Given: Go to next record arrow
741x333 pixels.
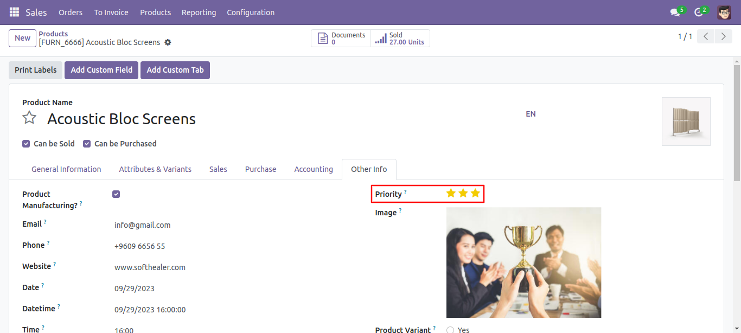Looking at the screenshot, I should pyautogui.click(x=724, y=36).
